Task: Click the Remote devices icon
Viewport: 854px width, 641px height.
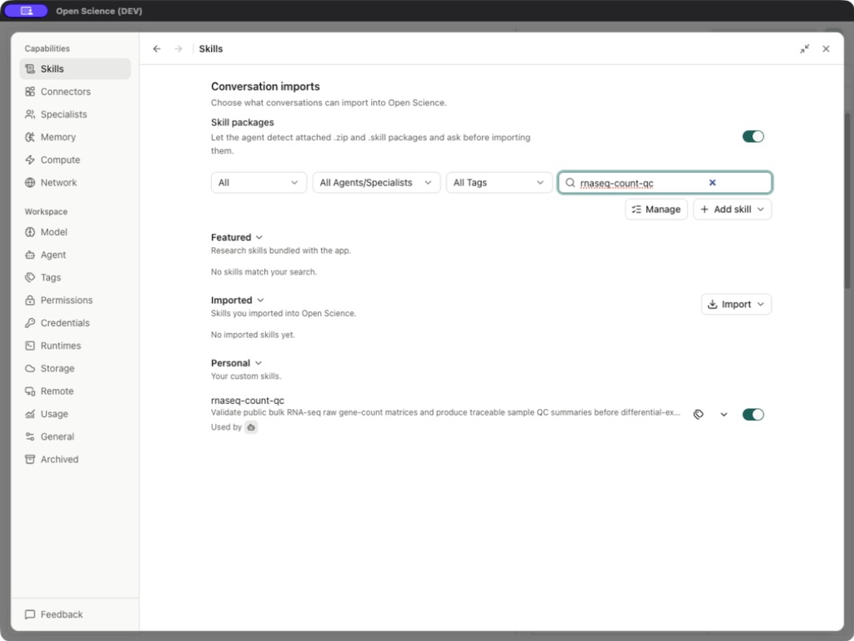Action: point(30,391)
